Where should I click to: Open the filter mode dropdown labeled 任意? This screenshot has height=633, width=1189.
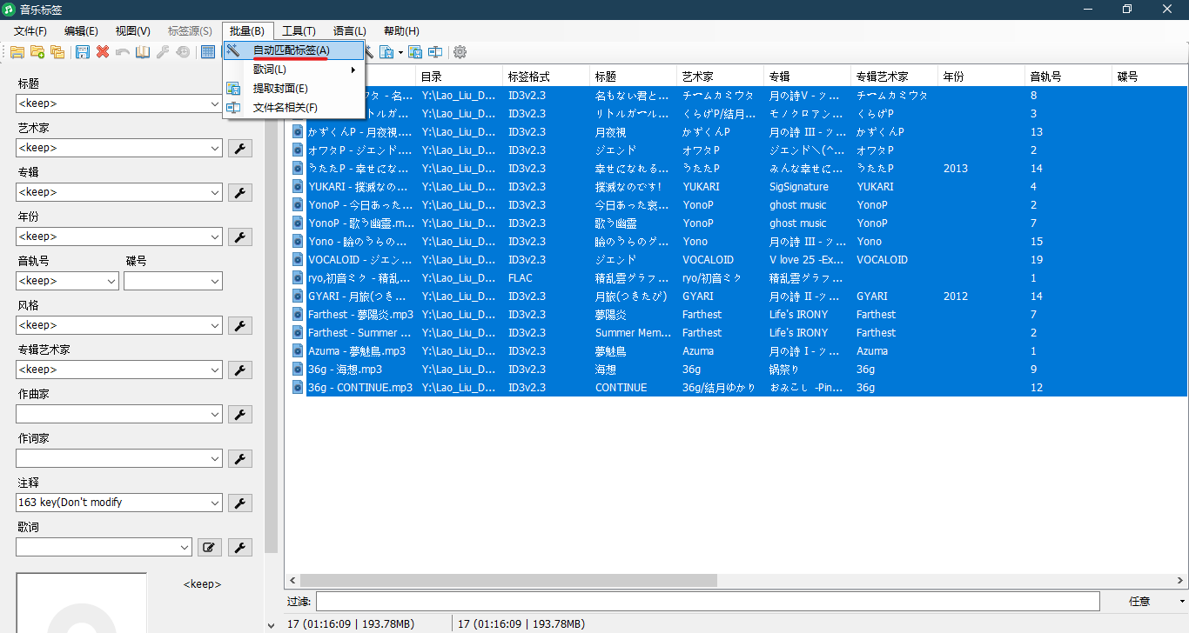[x=1181, y=602]
